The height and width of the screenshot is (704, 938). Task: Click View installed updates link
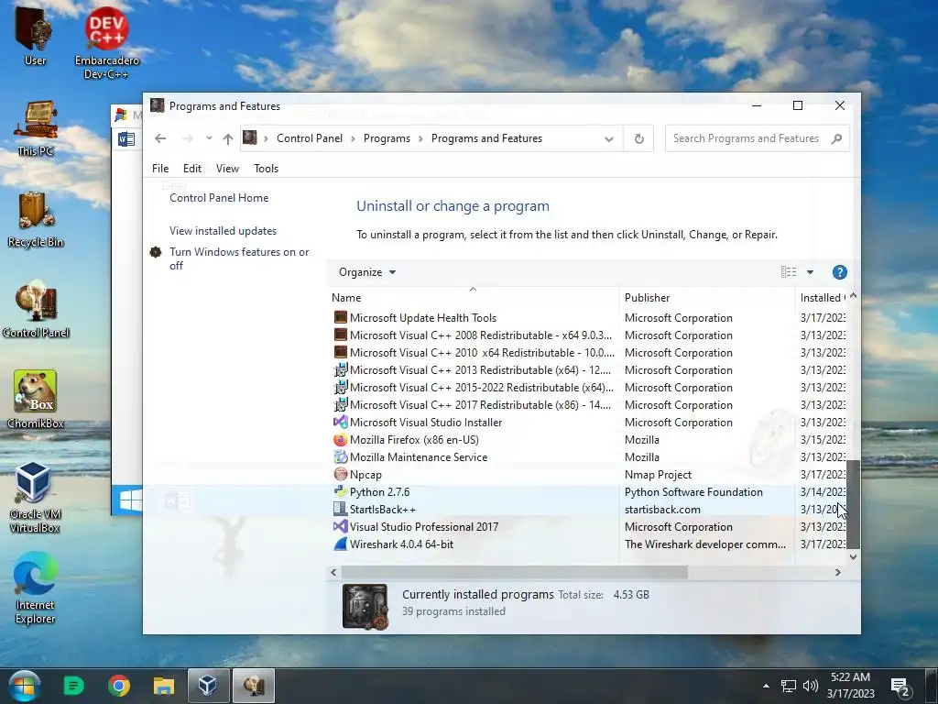pyautogui.click(x=224, y=230)
